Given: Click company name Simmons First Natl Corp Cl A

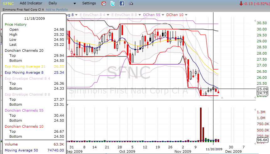Looking at the screenshot, I should tap(23, 10).
